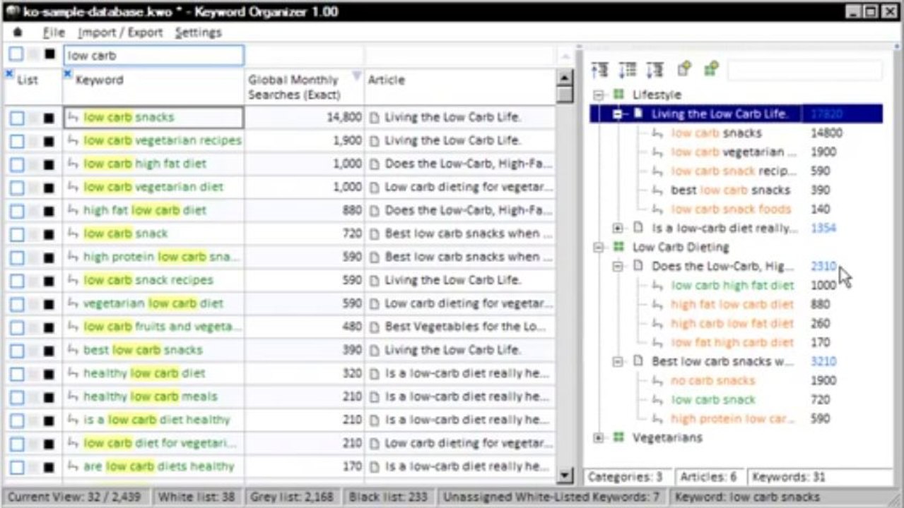Collapse the Living the Low Carb Life article node
Viewport: 904px width, 508px height.
coord(618,114)
